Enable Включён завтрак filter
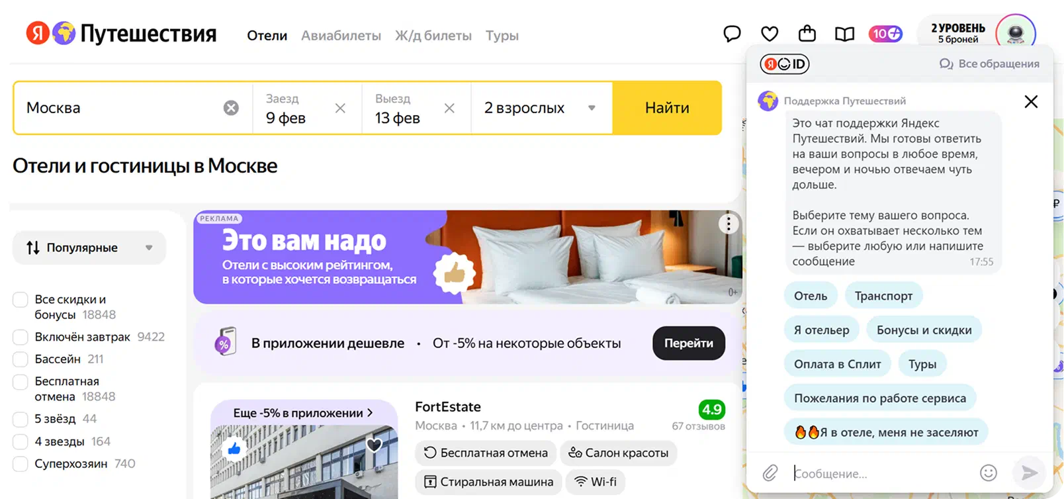The image size is (1064, 499). pos(21,337)
